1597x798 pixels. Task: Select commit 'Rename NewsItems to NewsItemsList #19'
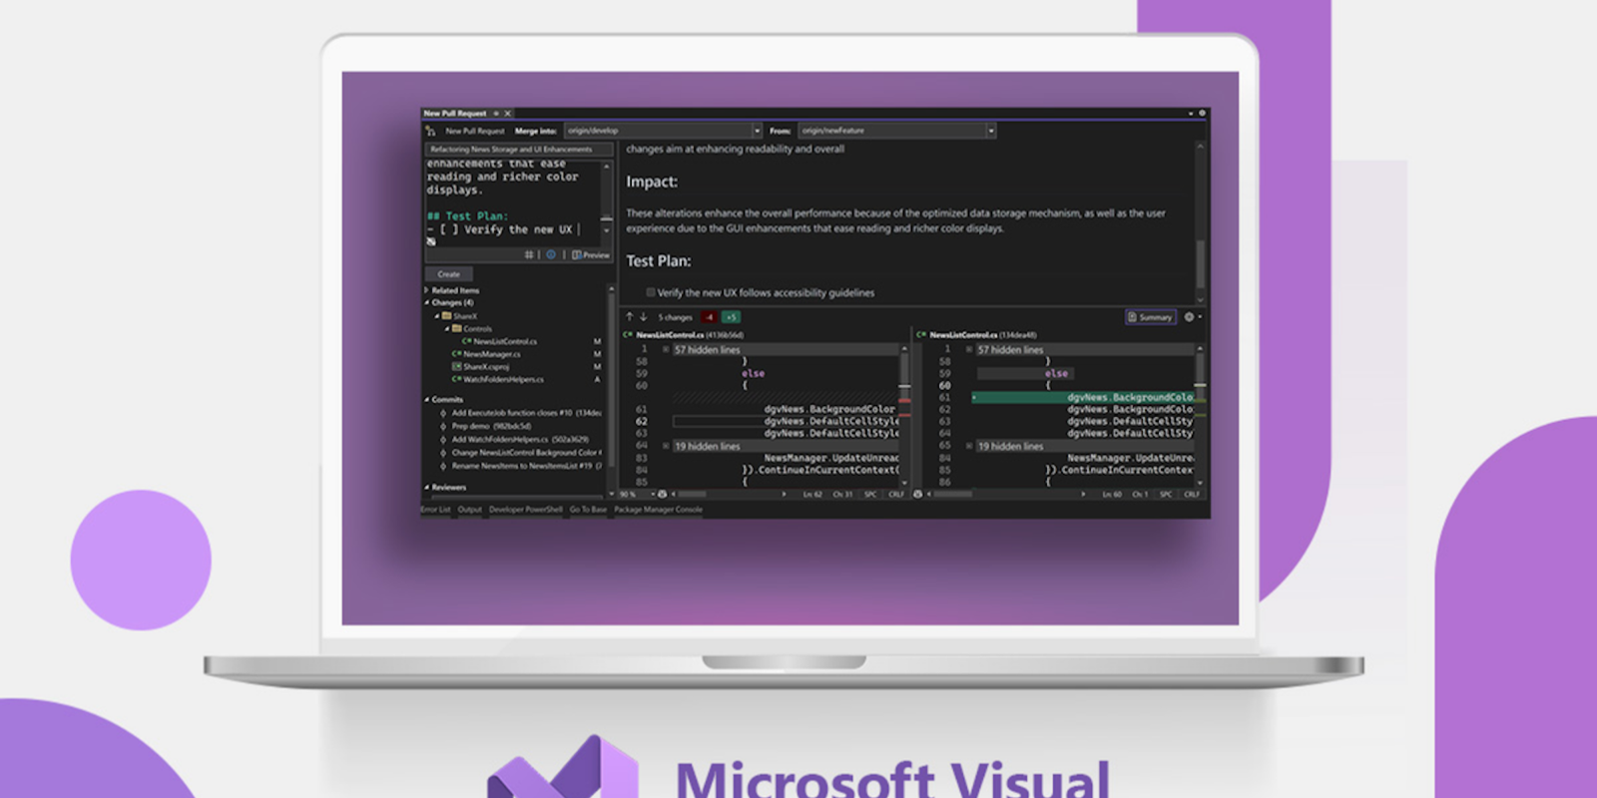click(526, 466)
